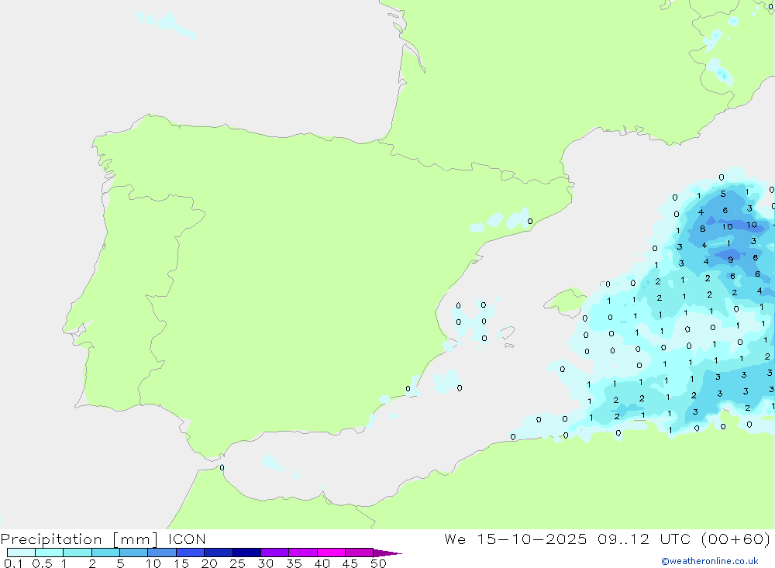Select the 45 mm dark magenta legend swatch
The image size is (775, 568).
[359, 553]
